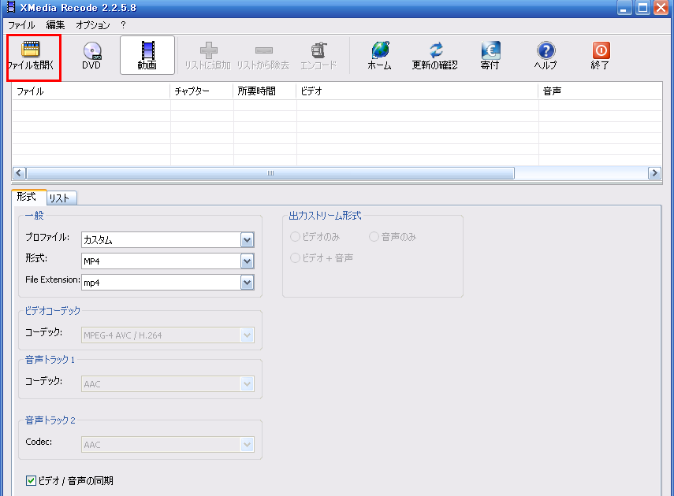Open the DVD disc icon

click(92, 50)
